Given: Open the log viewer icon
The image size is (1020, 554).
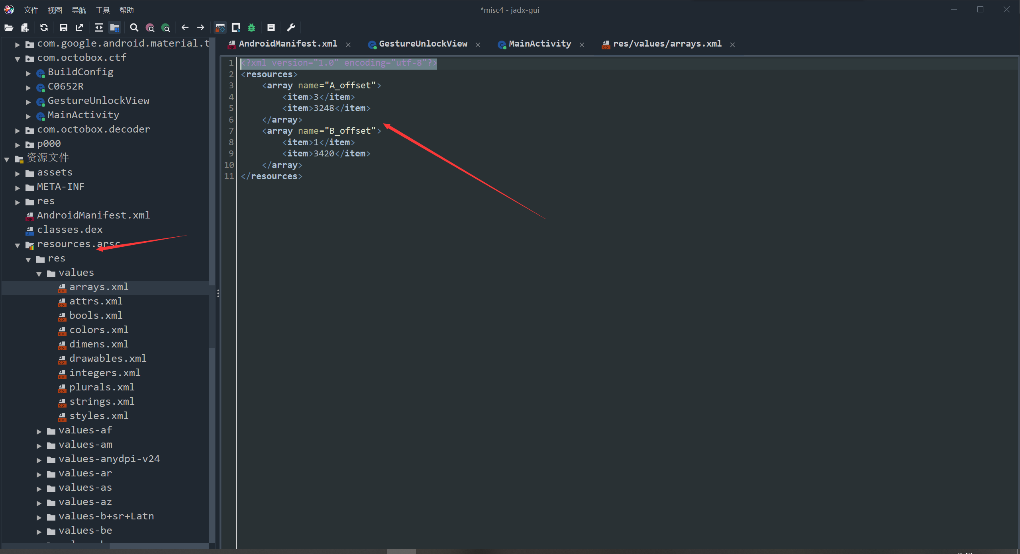Looking at the screenshot, I should point(271,27).
